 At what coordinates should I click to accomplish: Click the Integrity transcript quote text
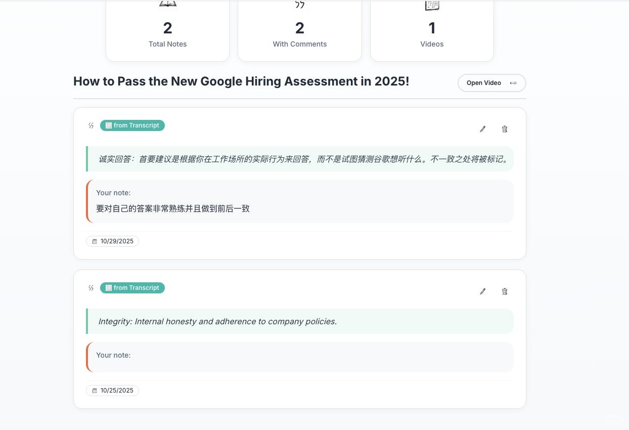click(x=217, y=321)
